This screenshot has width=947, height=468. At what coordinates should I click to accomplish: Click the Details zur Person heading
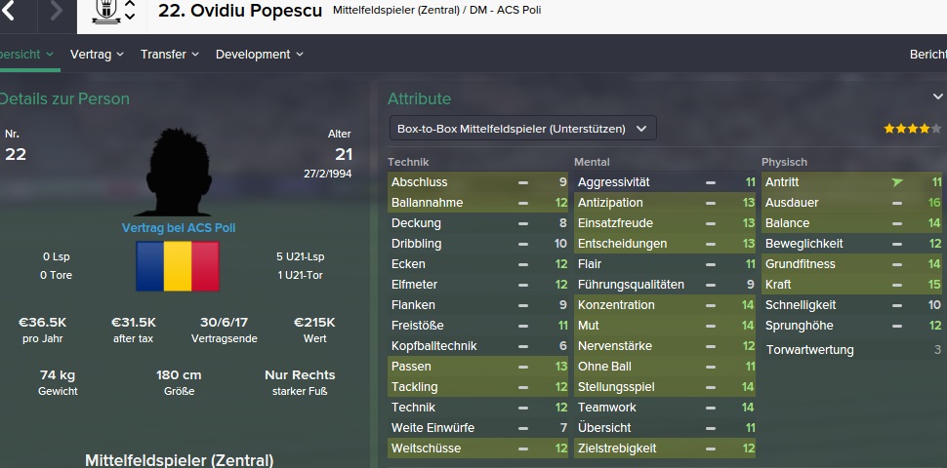pyautogui.click(x=64, y=98)
